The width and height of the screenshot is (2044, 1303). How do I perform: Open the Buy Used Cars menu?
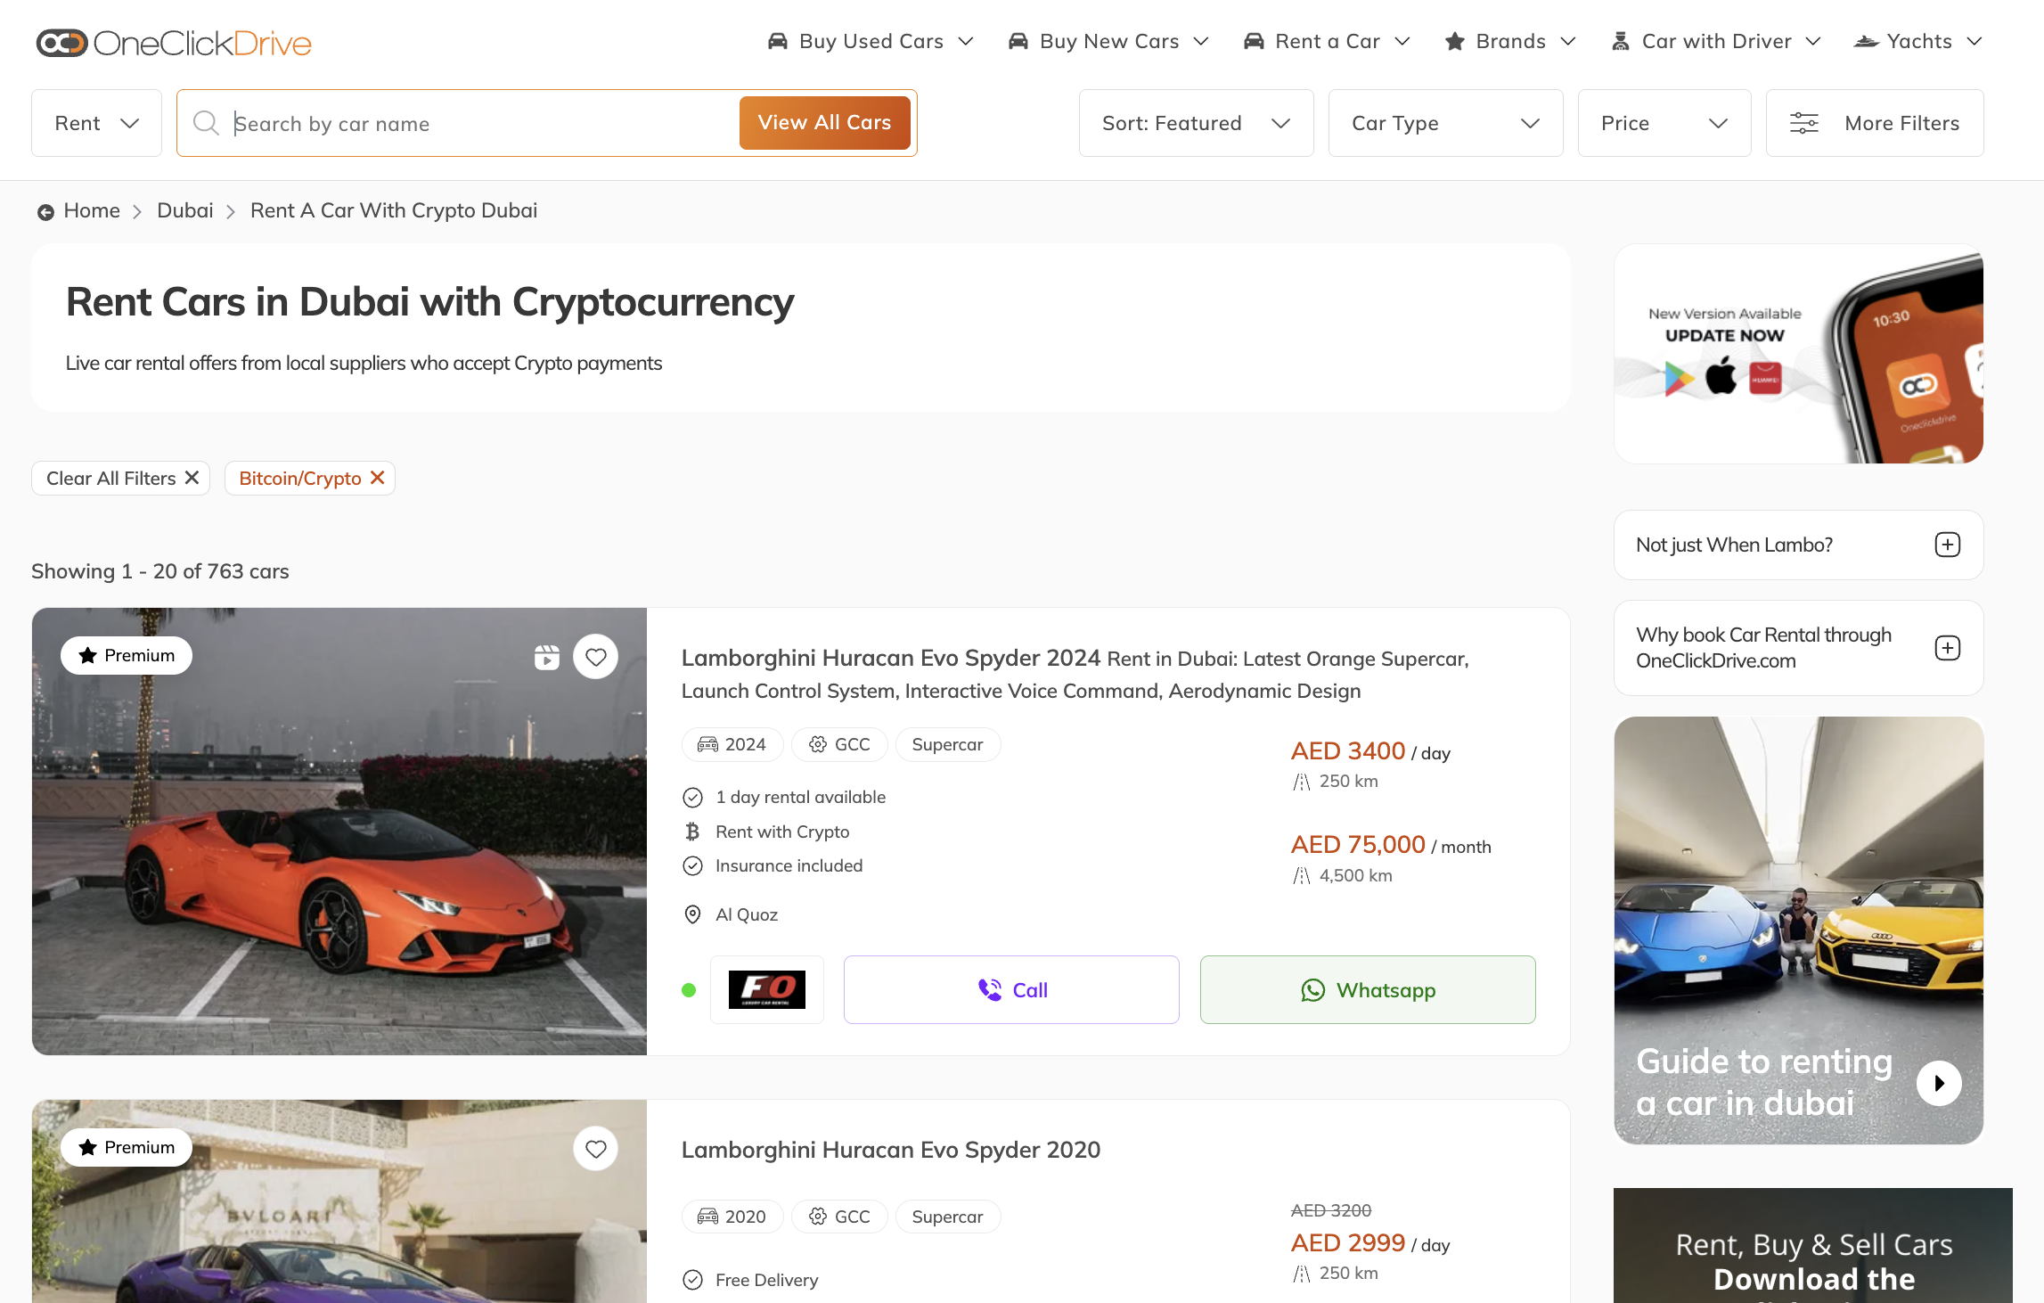coord(871,42)
